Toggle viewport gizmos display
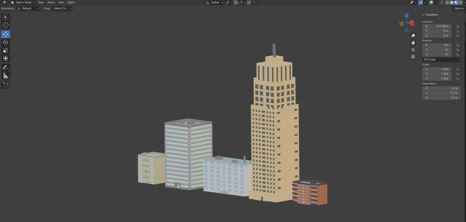Viewport: 466px width, 222px height. click(x=421, y=2)
